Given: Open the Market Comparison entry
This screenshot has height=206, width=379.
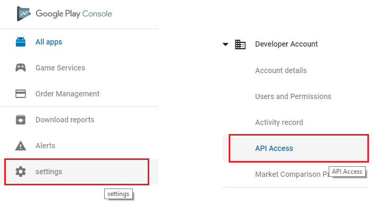Looking at the screenshot, I should [x=292, y=174].
